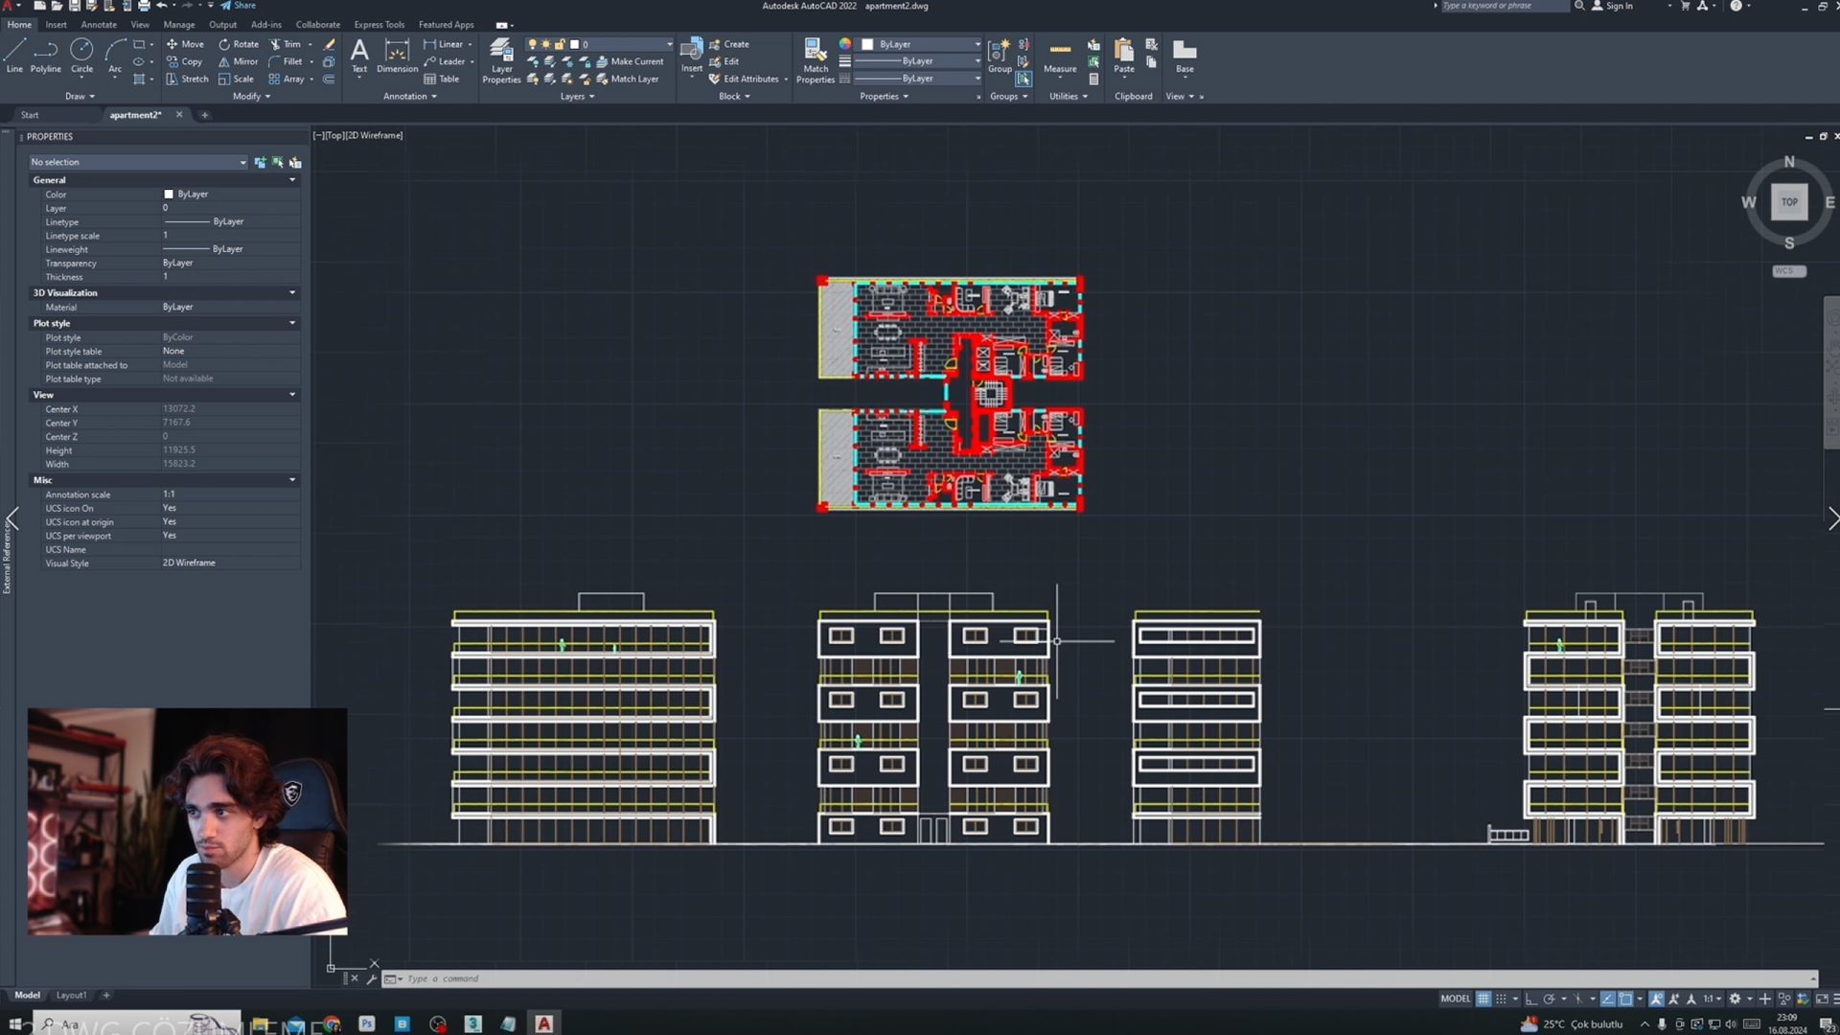Select the Mirror tool
1840x1035 pixels.
pyautogui.click(x=239, y=61)
